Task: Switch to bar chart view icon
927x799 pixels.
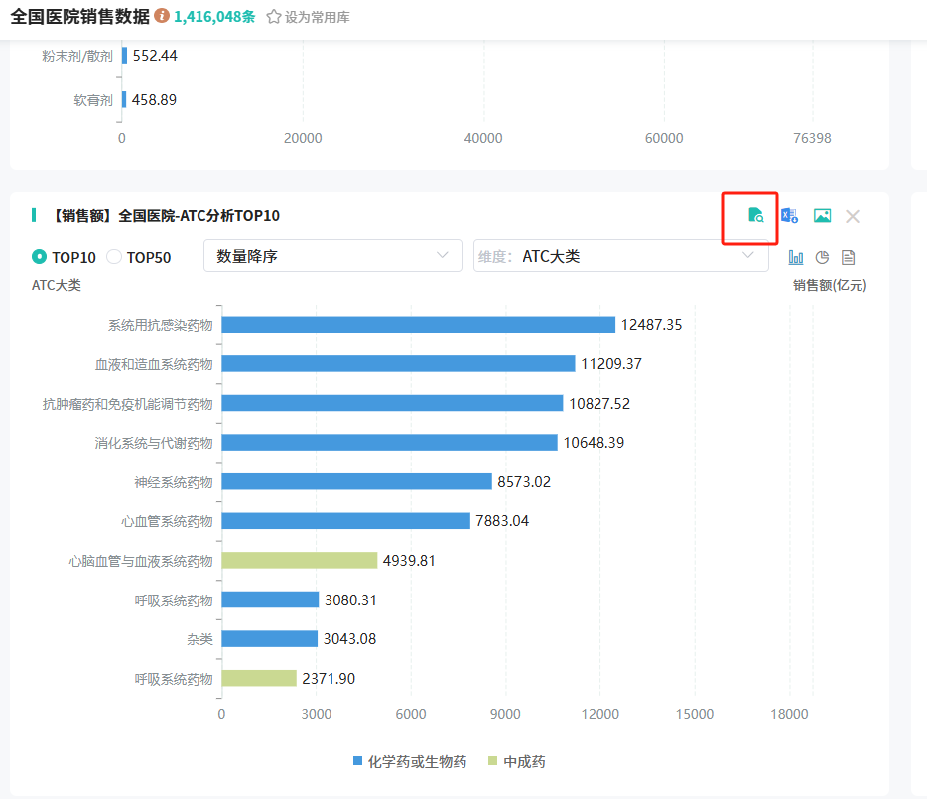Action: coord(796,257)
